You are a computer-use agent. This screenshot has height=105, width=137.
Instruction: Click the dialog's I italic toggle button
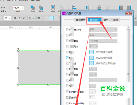coord(92,58)
